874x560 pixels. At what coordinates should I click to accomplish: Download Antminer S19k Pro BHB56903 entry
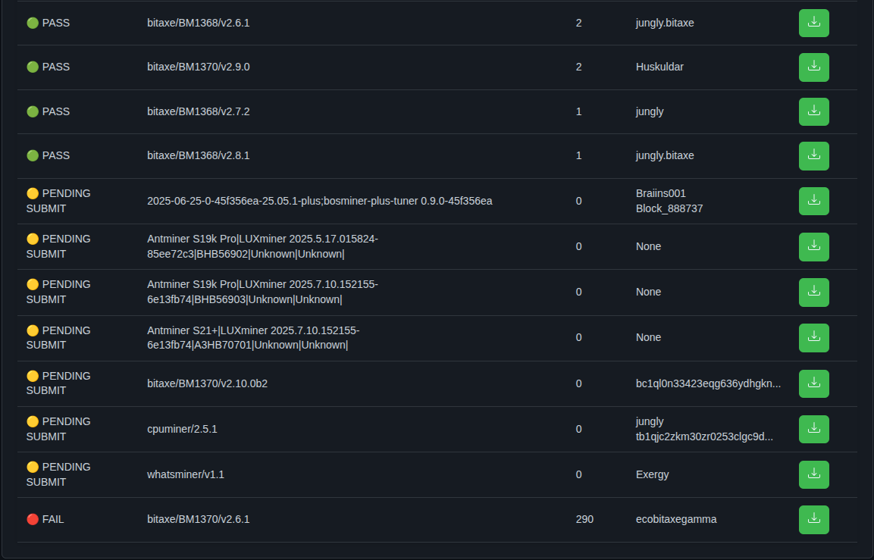tap(814, 292)
